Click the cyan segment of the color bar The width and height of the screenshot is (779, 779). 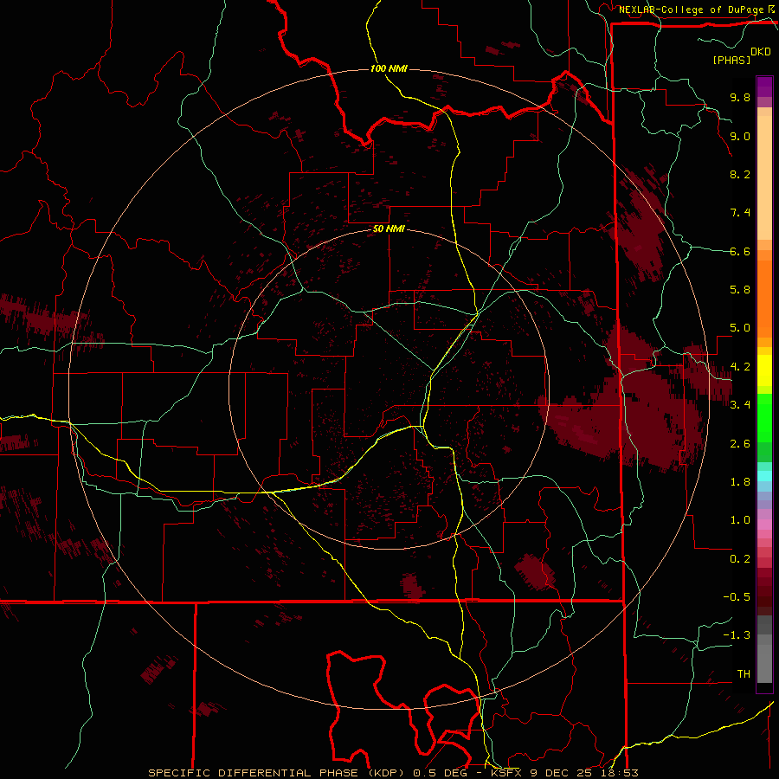tap(764, 476)
